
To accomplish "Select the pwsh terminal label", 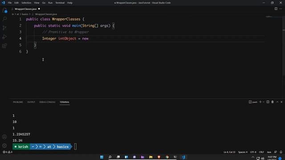I will tap(253, 102).
